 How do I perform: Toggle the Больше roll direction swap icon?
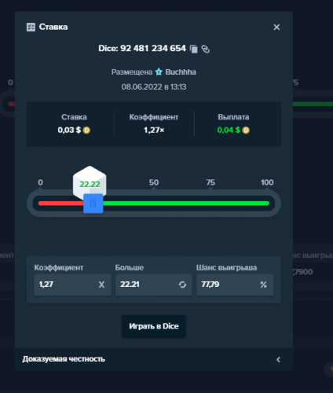182,285
